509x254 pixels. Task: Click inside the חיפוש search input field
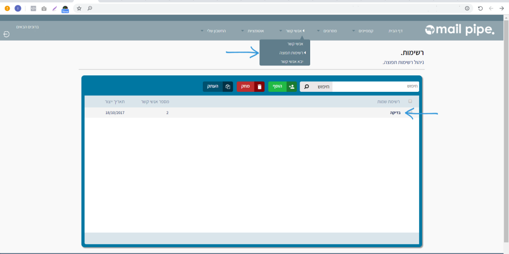coord(375,87)
